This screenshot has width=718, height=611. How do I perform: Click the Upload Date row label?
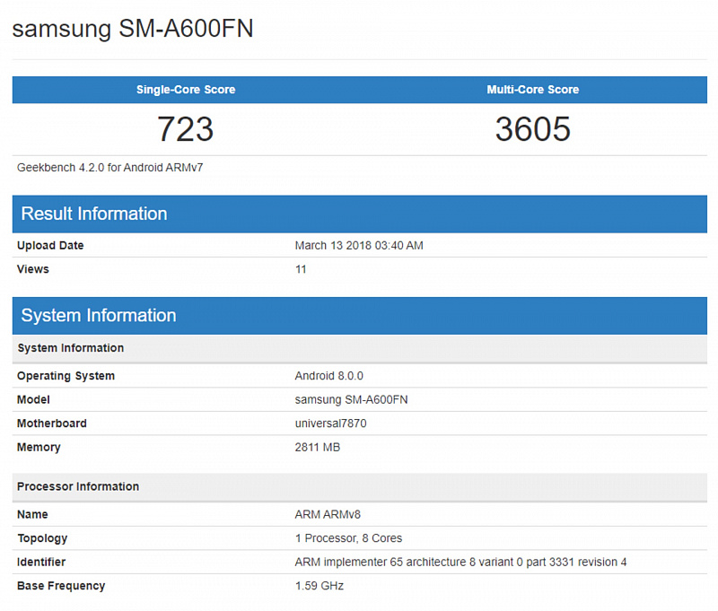point(50,246)
